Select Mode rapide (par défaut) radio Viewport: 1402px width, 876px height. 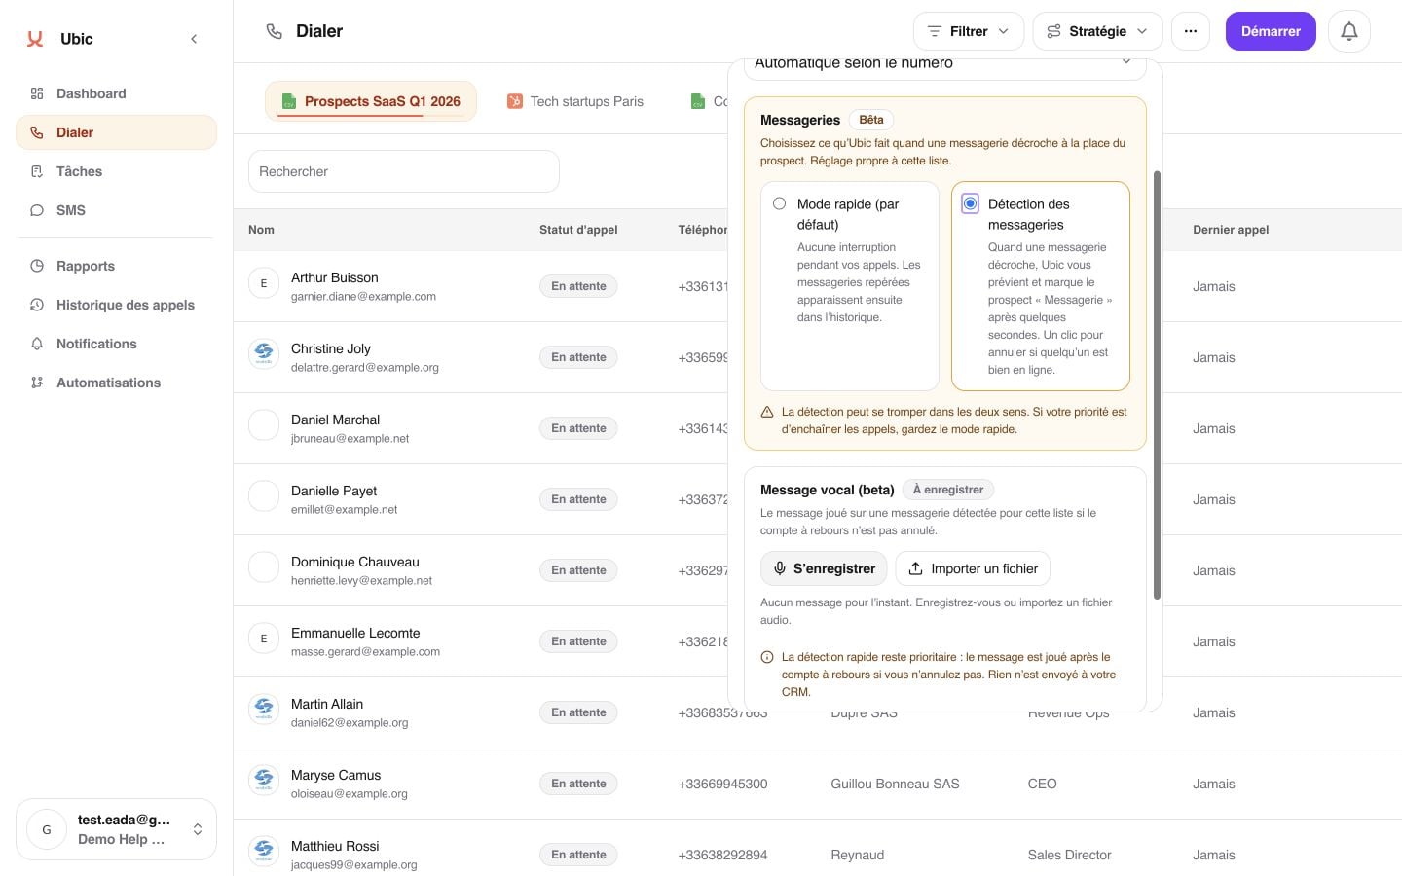pyautogui.click(x=779, y=203)
